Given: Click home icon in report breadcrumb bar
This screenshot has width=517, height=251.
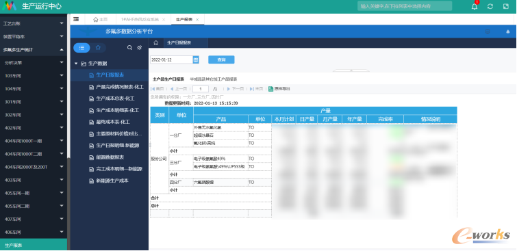Looking at the screenshot, I should click(x=156, y=43).
